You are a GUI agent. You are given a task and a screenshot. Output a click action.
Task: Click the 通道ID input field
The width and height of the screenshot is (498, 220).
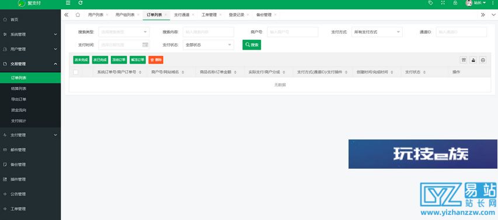tap(461, 32)
